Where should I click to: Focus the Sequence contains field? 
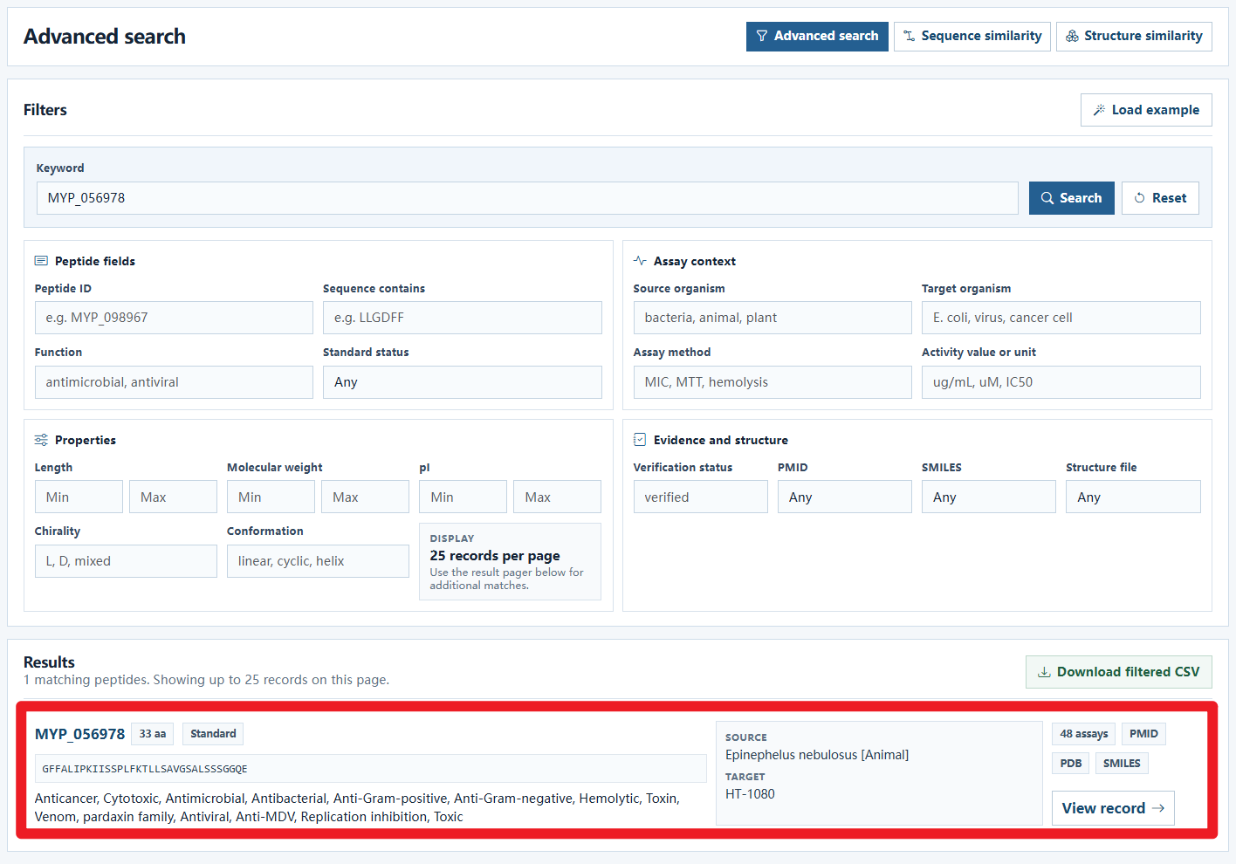point(462,318)
